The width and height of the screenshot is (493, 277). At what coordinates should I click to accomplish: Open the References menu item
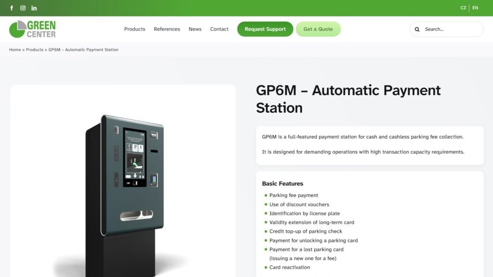pos(167,29)
